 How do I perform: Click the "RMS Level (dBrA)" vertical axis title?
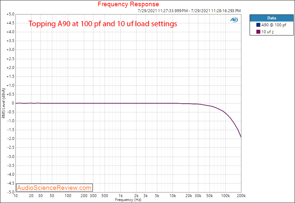[3, 103]
